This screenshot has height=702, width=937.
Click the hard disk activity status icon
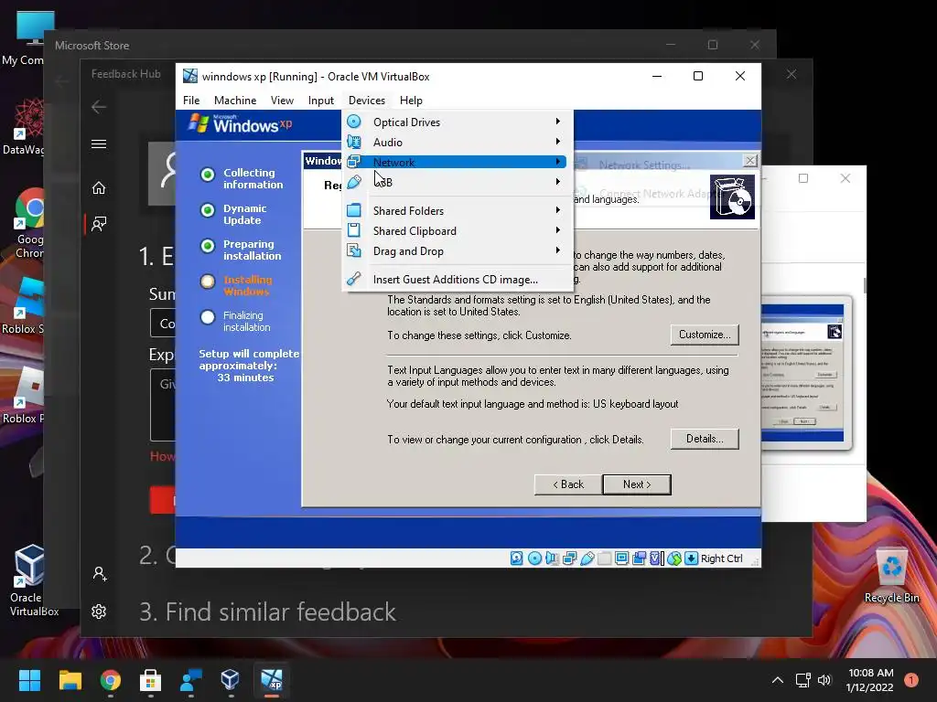(x=517, y=558)
